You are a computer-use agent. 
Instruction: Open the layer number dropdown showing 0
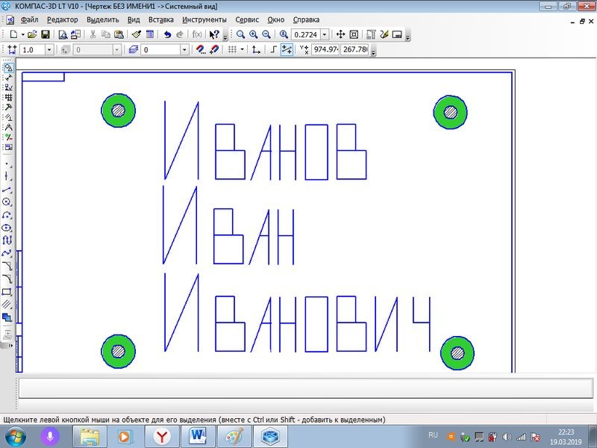point(184,49)
